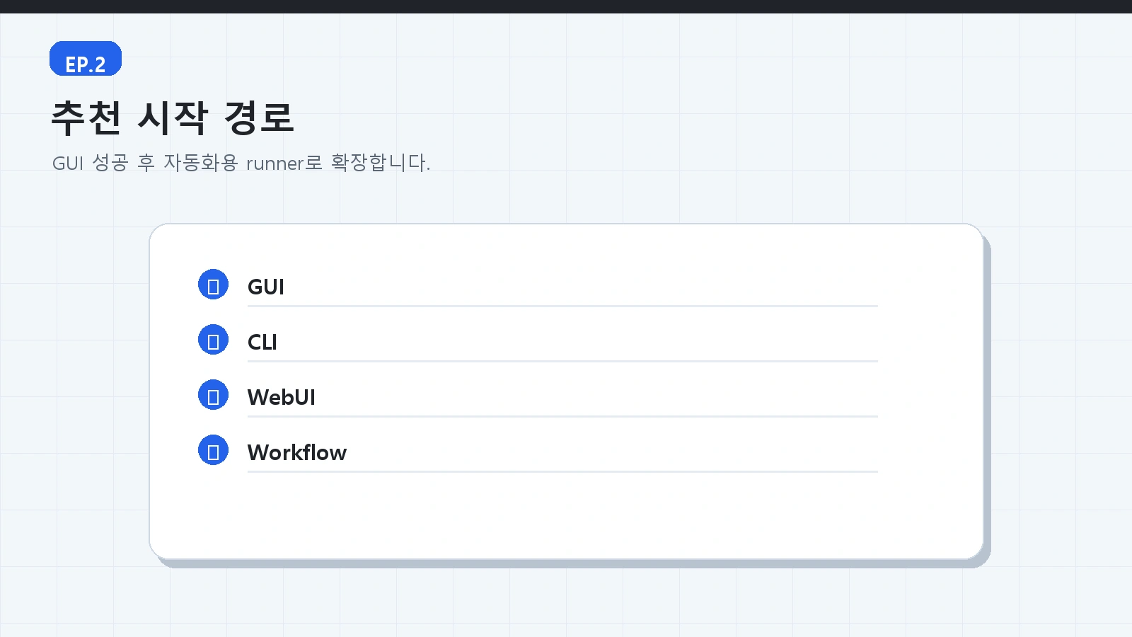Click the blue bullet icon for WebUI
This screenshot has width=1132, height=637.
(x=213, y=395)
